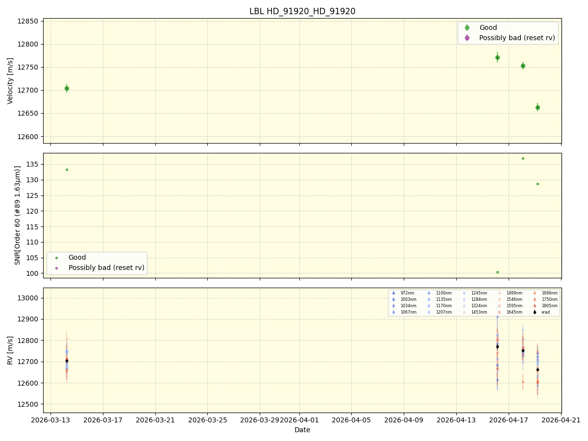588x441 pixels.
Task: Click the 12850 velocity tick label
Action: click(28, 21)
